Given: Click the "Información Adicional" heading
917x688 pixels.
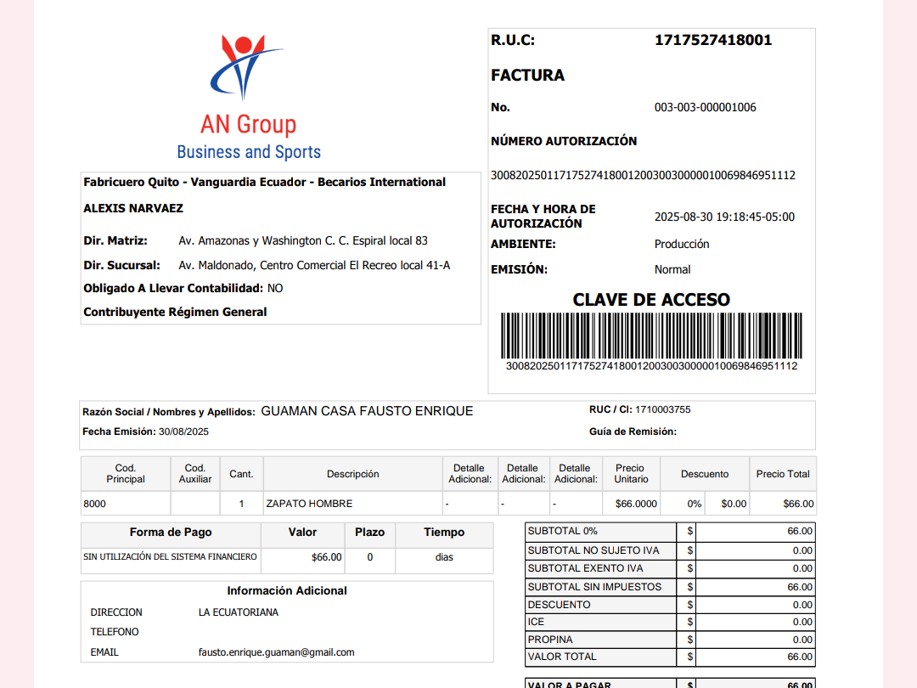Looking at the screenshot, I should (287, 591).
